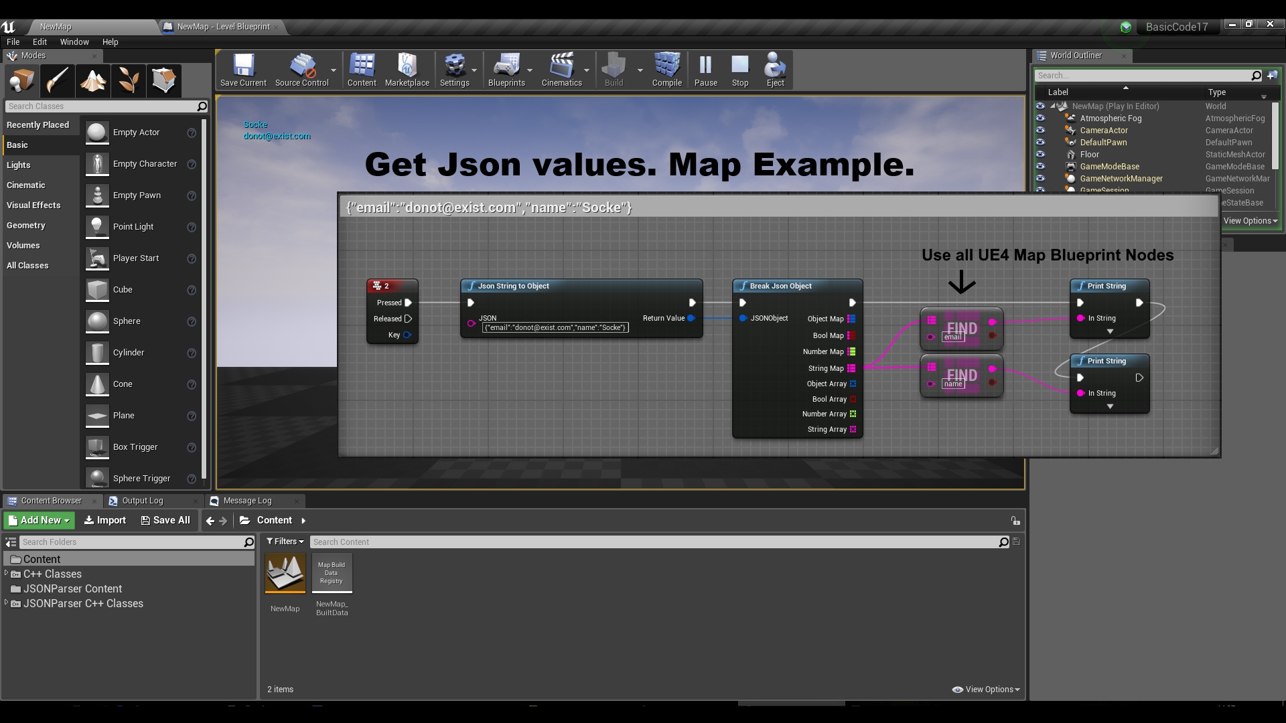Toggle visibility of Floor actor
This screenshot has width=1286, height=723.
[1040, 155]
